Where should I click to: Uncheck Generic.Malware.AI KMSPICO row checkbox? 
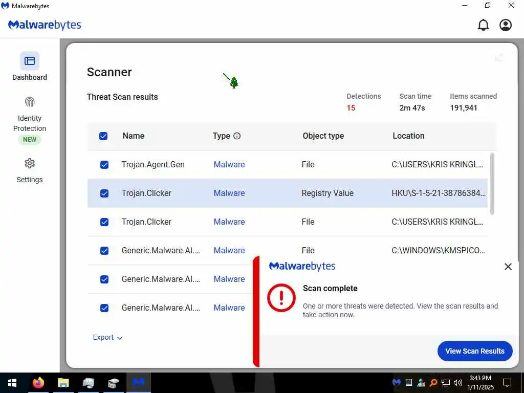tap(104, 251)
